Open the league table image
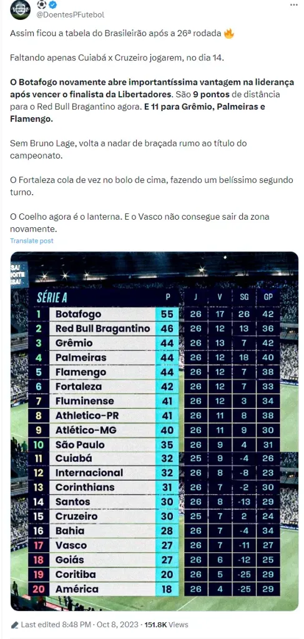Image resolution: width=304 pixels, height=639 pixels. point(154,431)
